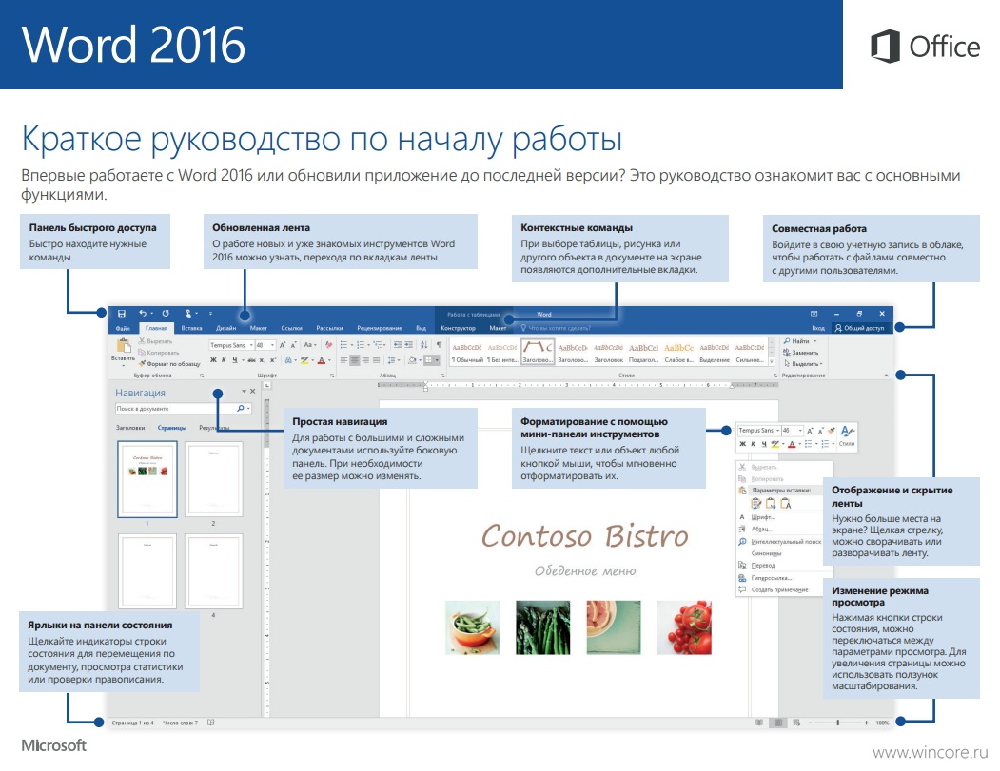Open the Файл tab
The height and width of the screenshot is (771, 1000).
[x=123, y=328]
